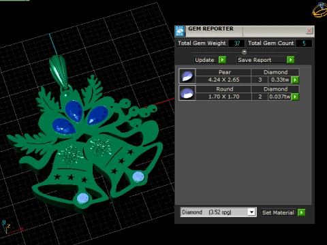Click the Pear row quantity 3
327x245 pixels.
[x=260, y=80]
